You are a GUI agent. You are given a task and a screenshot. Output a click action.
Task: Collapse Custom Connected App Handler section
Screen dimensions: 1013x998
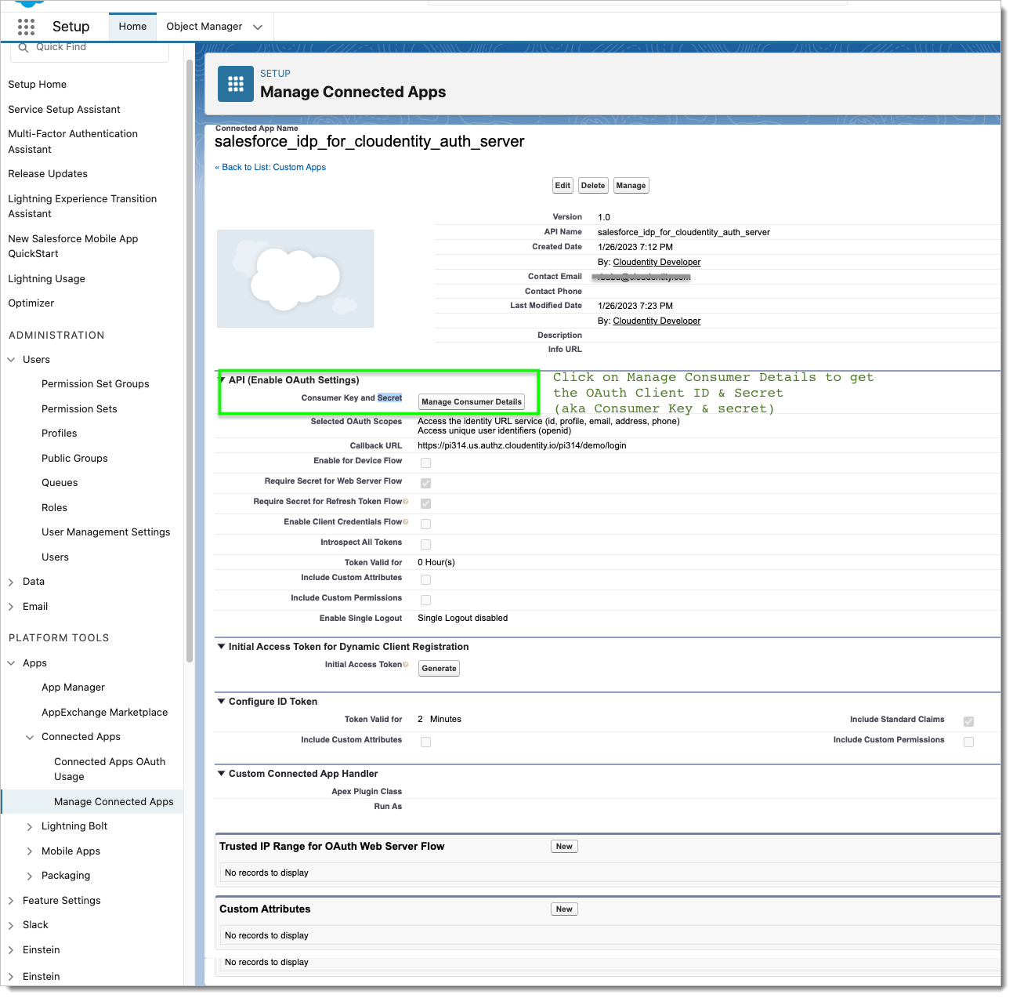click(x=221, y=774)
